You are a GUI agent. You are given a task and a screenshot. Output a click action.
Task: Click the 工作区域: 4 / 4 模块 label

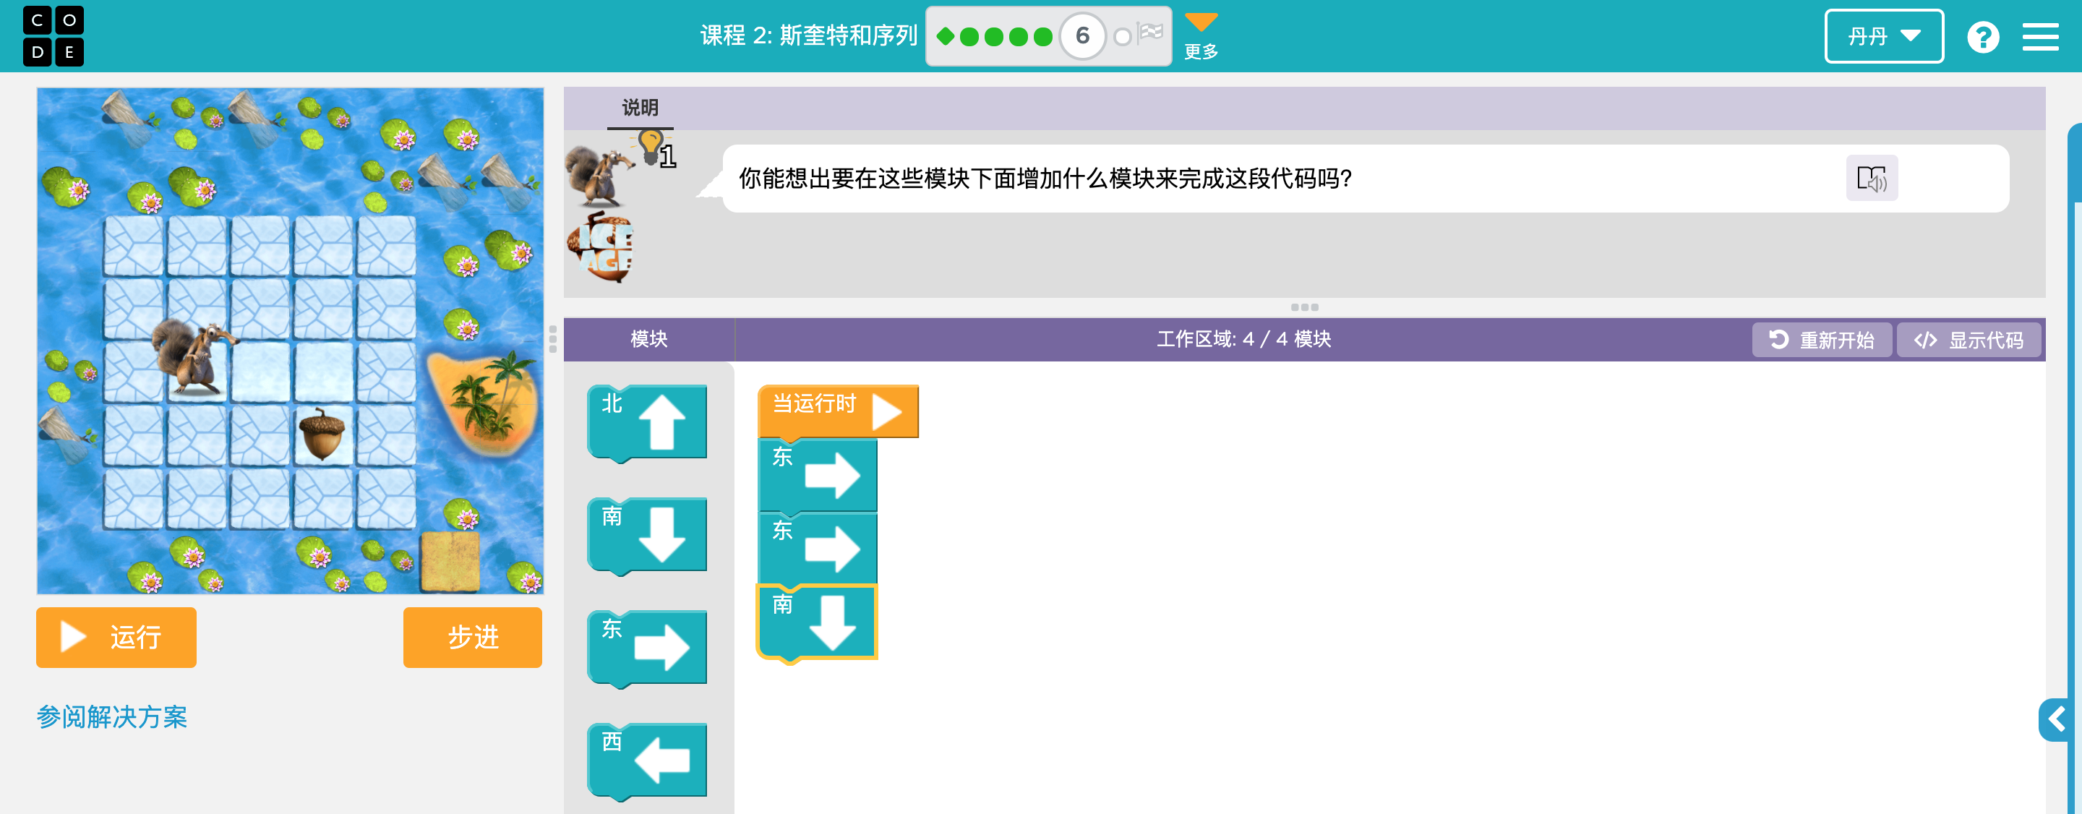[1244, 340]
